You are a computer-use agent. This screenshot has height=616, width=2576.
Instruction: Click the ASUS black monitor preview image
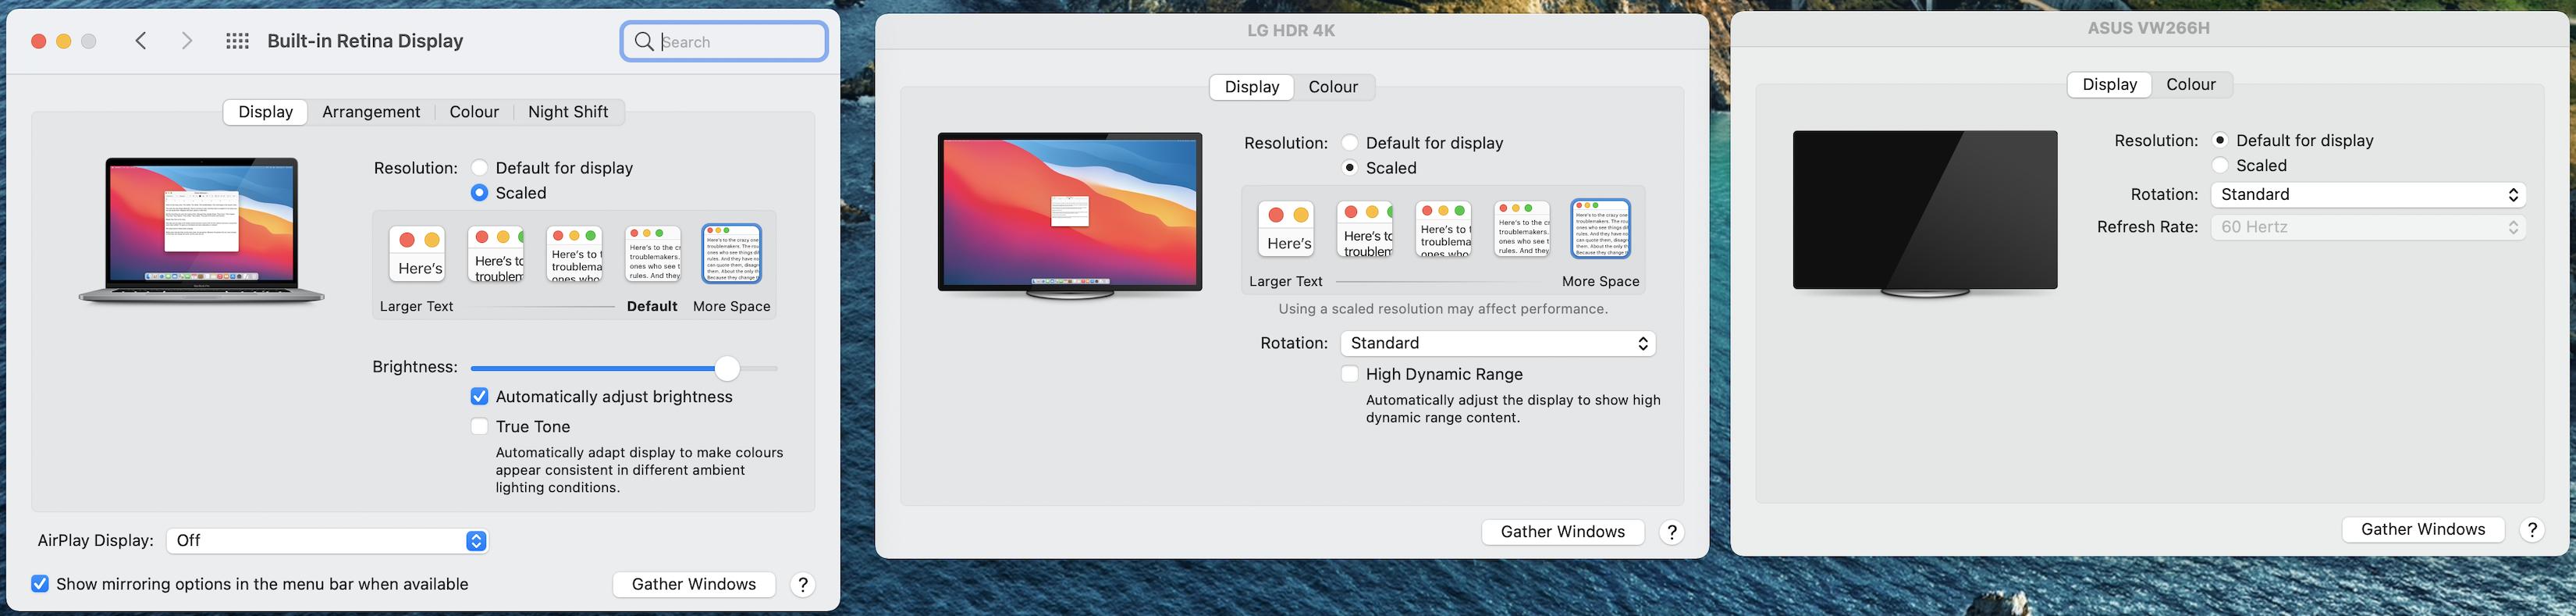coord(1925,214)
